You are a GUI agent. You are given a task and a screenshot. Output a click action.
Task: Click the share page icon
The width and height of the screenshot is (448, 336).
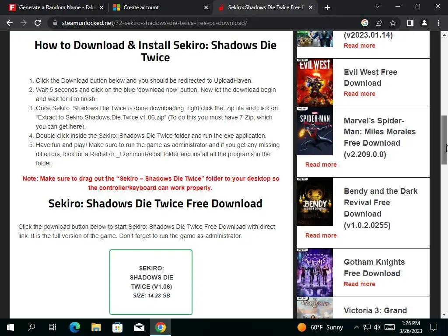tap(379, 23)
